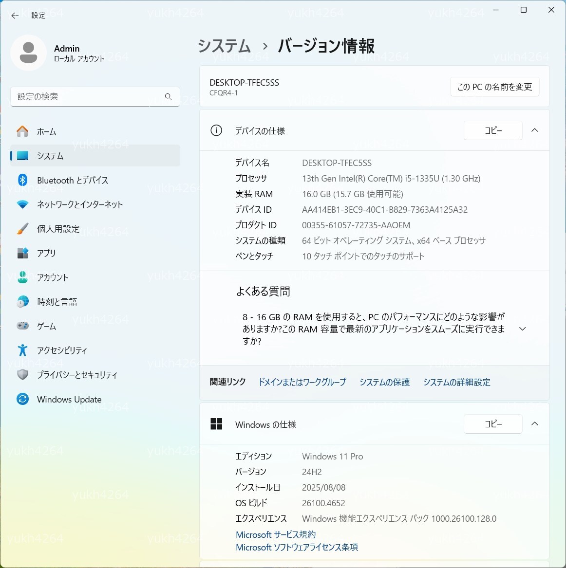This screenshot has width=566, height=568.
Task: Open Microsoft サービス規約 link
Action: coord(276,535)
